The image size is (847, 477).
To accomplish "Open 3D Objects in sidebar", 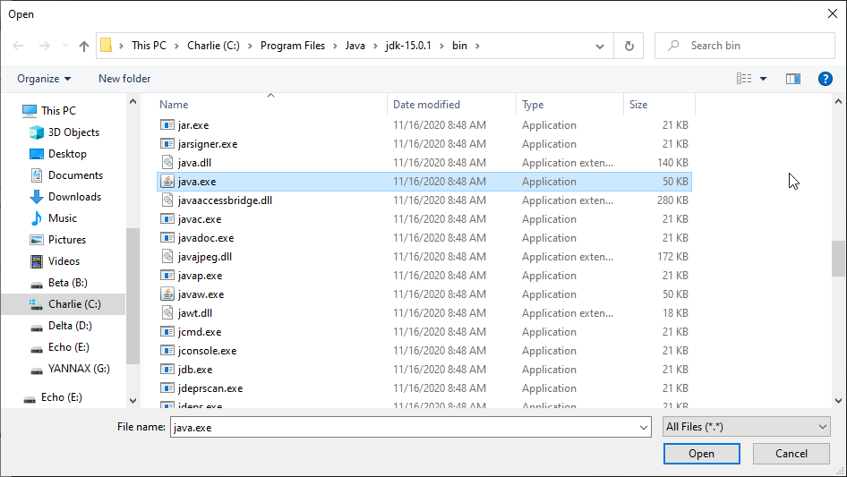I will pos(73,132).
